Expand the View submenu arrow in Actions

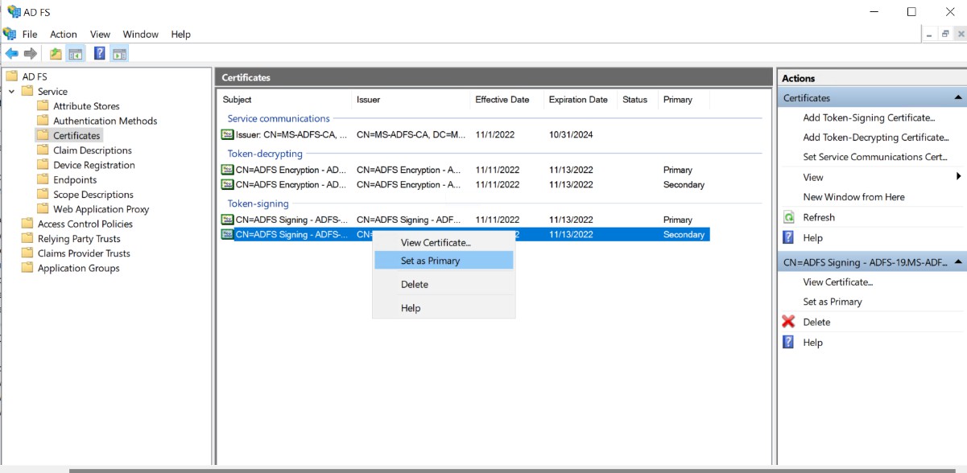coord(958,176)
